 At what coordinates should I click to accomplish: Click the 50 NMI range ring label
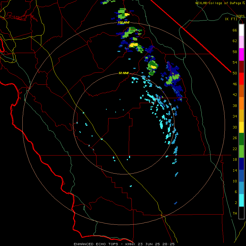pyautogui.click(x=124, y=73)
